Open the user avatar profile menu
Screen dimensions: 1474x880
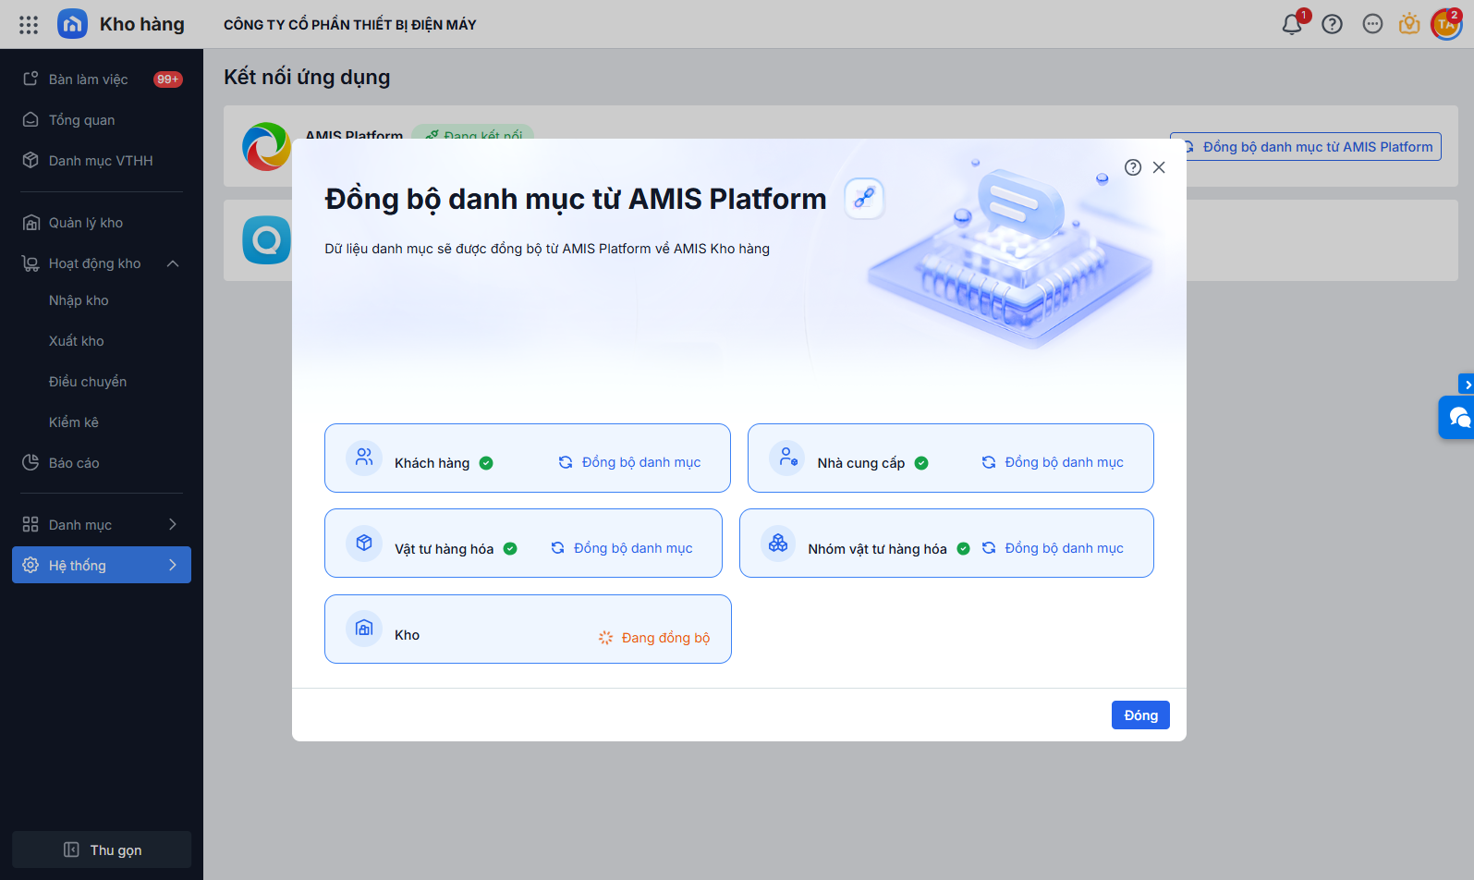(x=1446, y=25)
